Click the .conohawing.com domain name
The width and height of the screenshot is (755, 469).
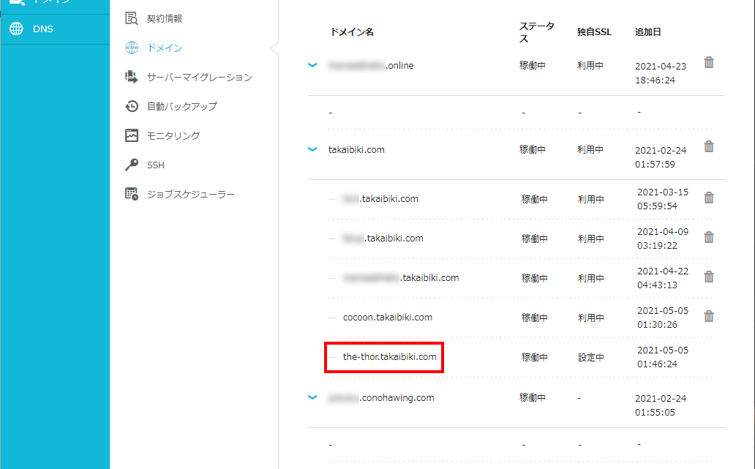coord(381,398)
